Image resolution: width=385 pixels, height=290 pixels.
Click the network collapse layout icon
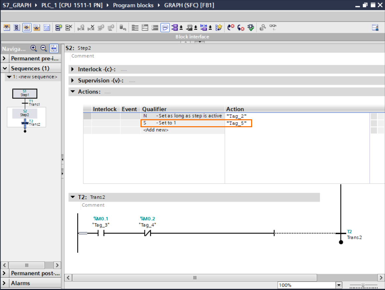145,28
